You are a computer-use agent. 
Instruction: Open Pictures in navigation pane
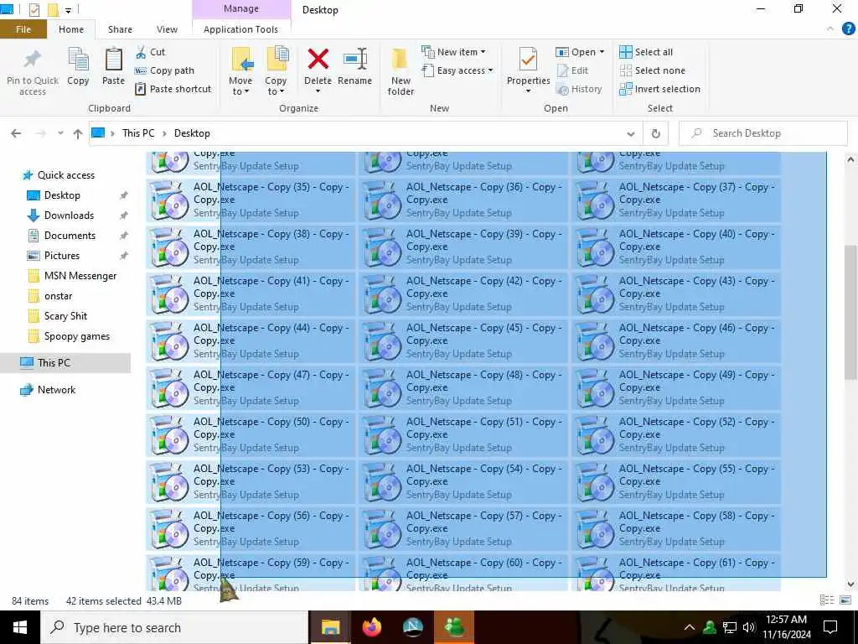point(62,256)
